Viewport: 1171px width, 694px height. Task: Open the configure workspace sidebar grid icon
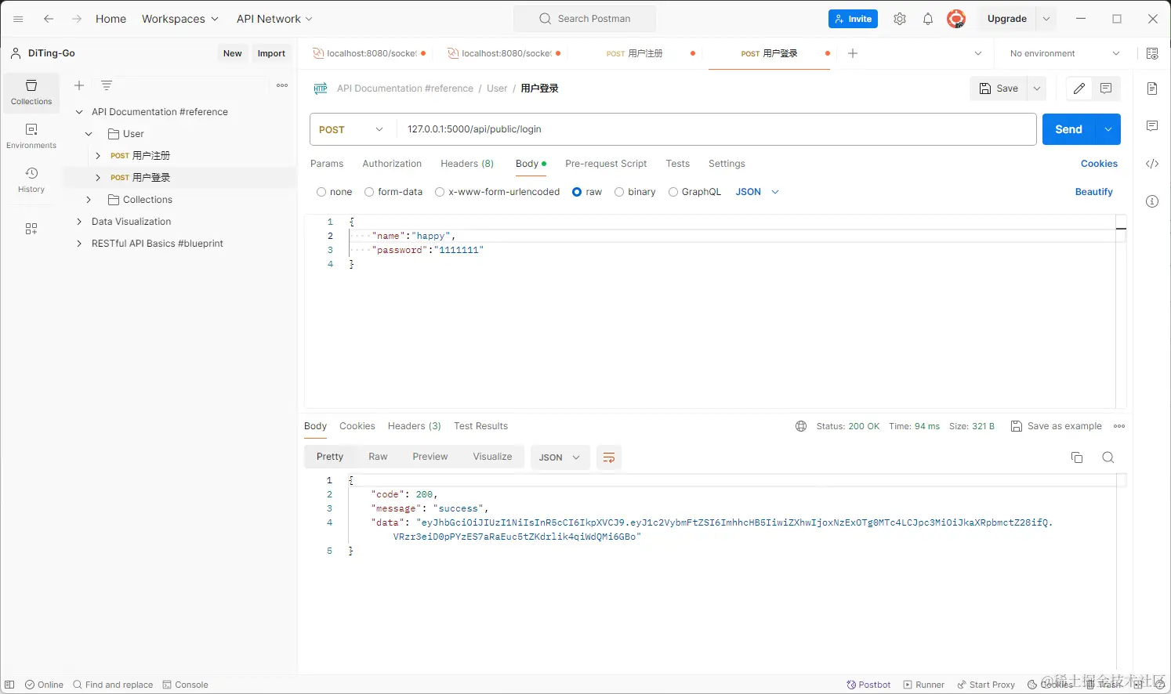(31, 229)
